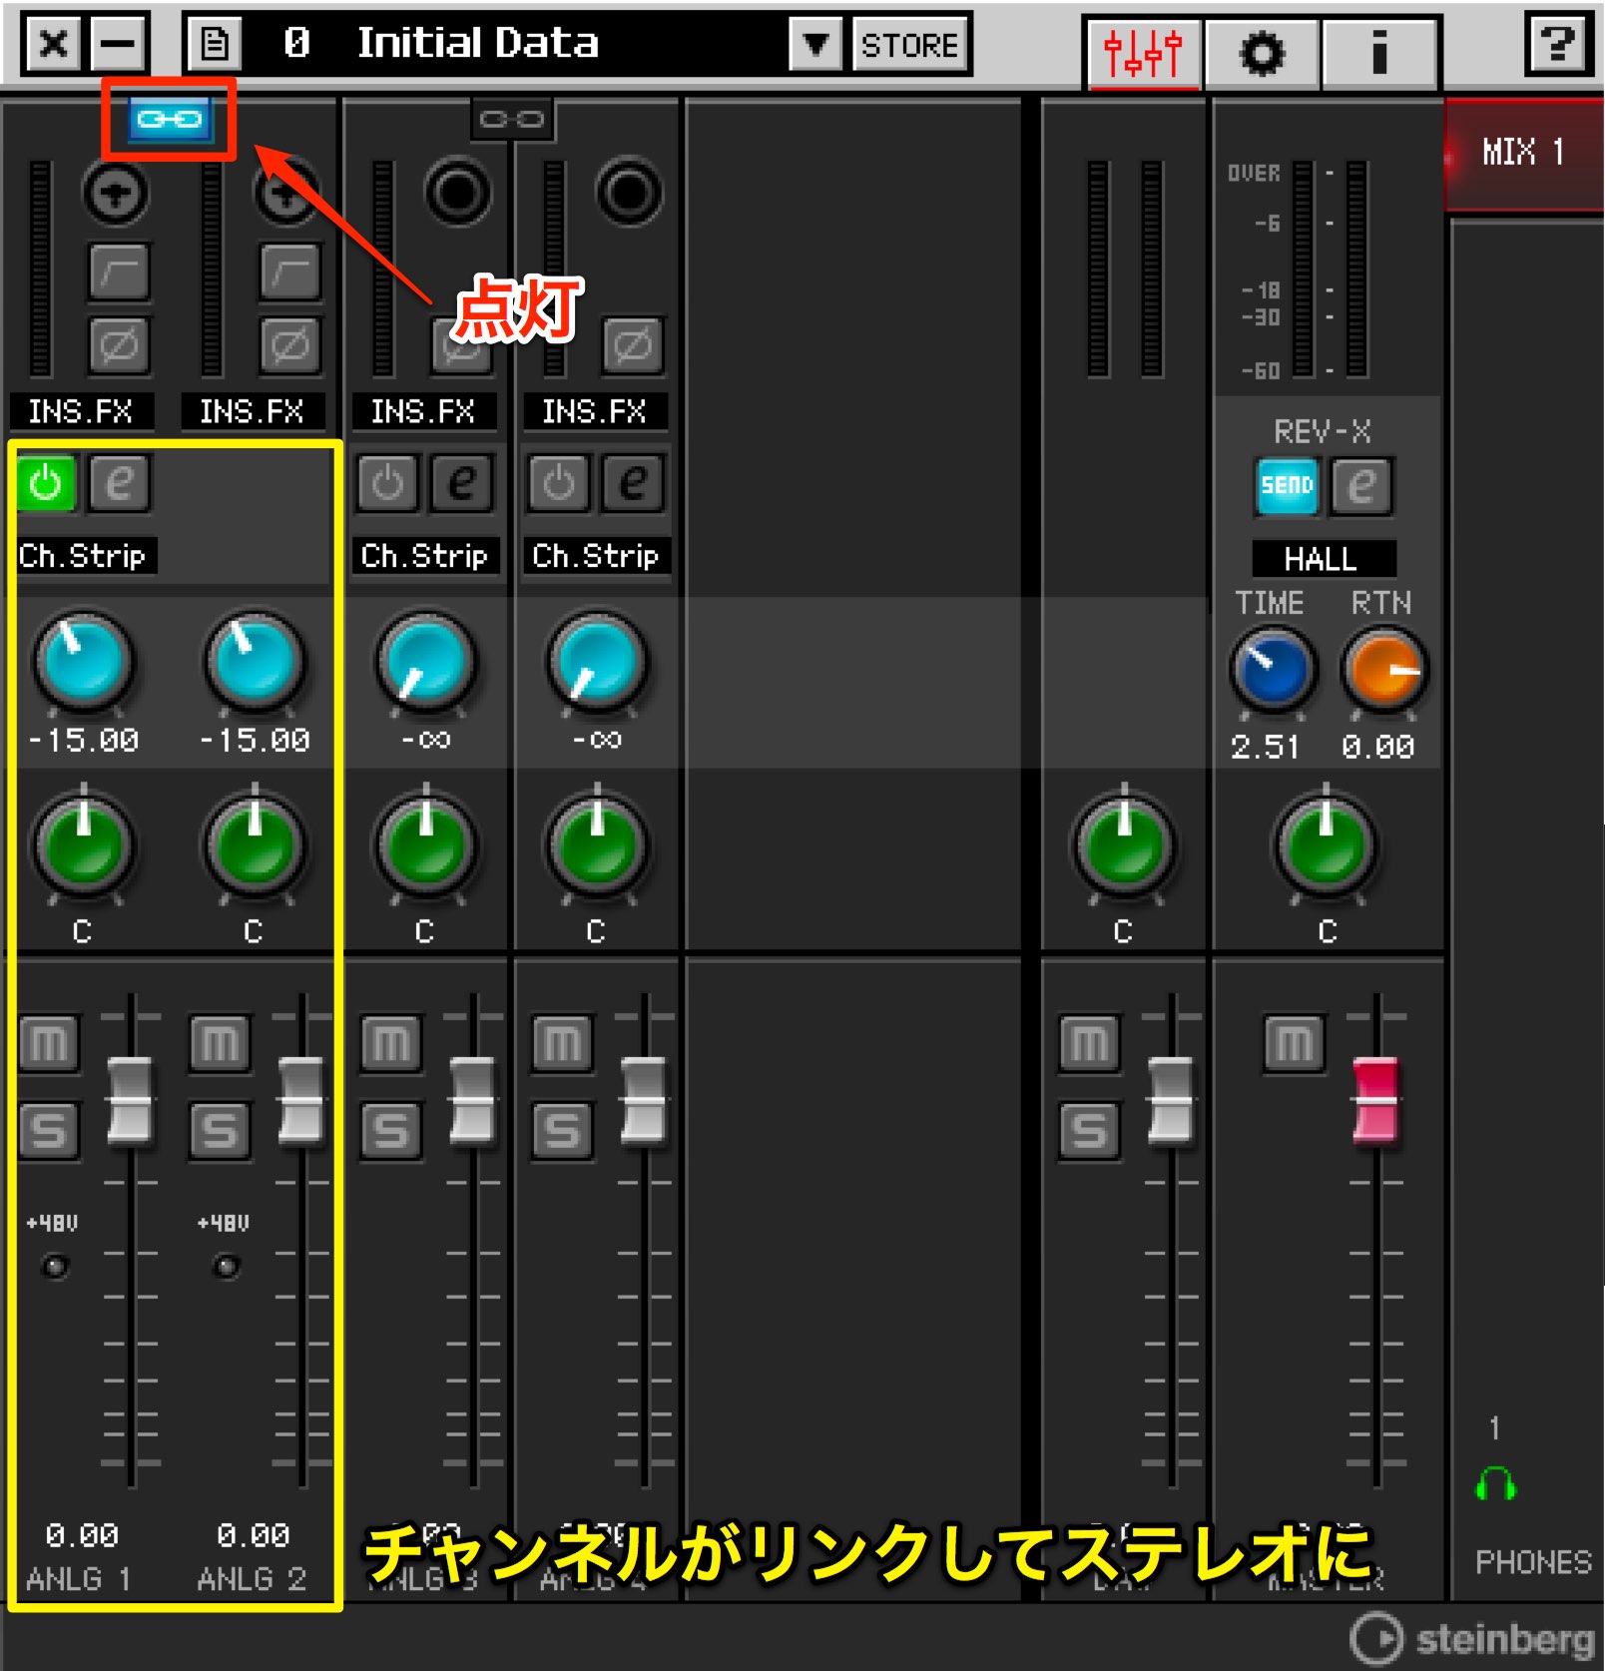Open the Ch.Strip editor for ANLG 4
1605x1671 pixels.
pyautogui.click(x=633, y=484)
